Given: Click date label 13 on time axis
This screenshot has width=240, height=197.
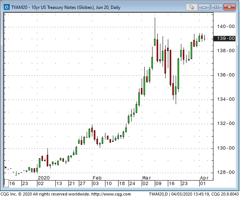Looking at the screenshot, I should [59, 184].
